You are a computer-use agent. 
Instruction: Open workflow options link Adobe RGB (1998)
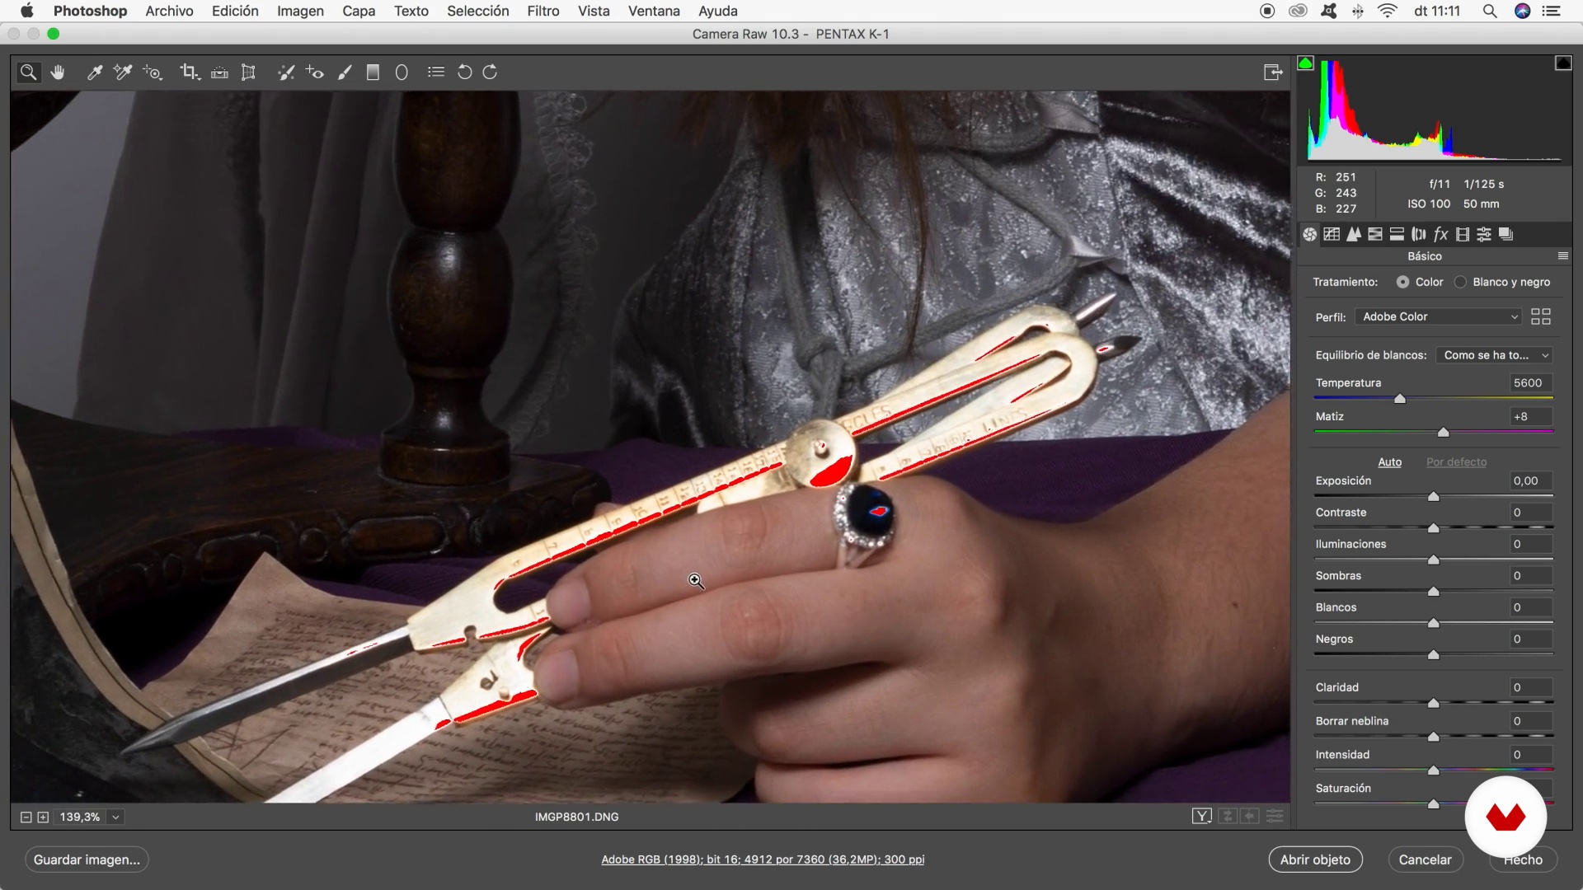click(x=763, y=860)
